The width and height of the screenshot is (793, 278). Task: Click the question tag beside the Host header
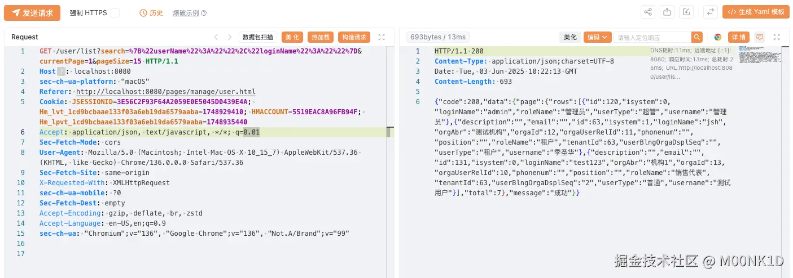tap(61, 71)
